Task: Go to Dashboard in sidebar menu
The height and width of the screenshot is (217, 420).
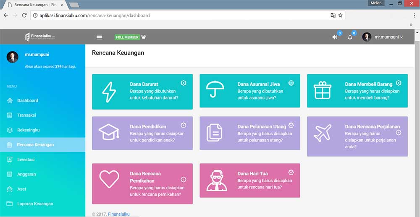Action: 27,101
